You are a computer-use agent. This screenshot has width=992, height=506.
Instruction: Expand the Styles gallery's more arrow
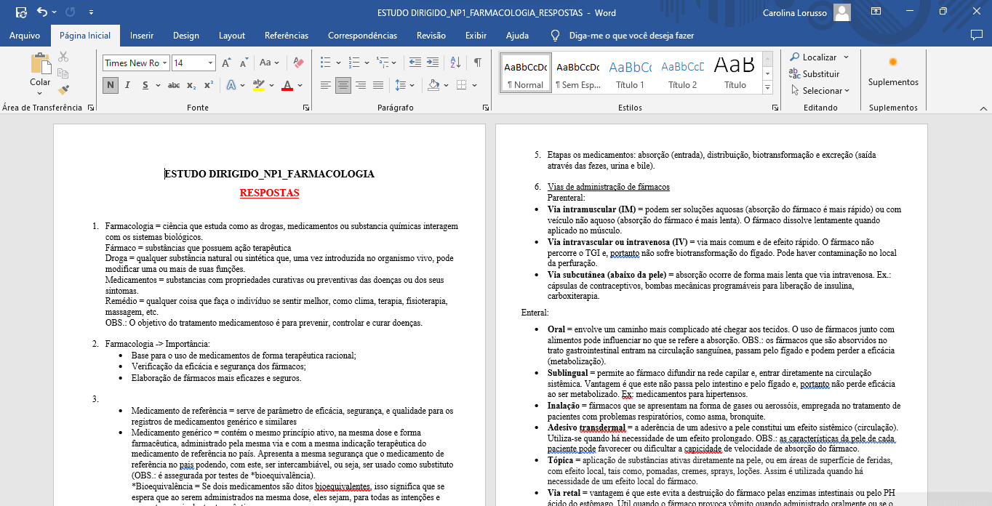point(767,87)
